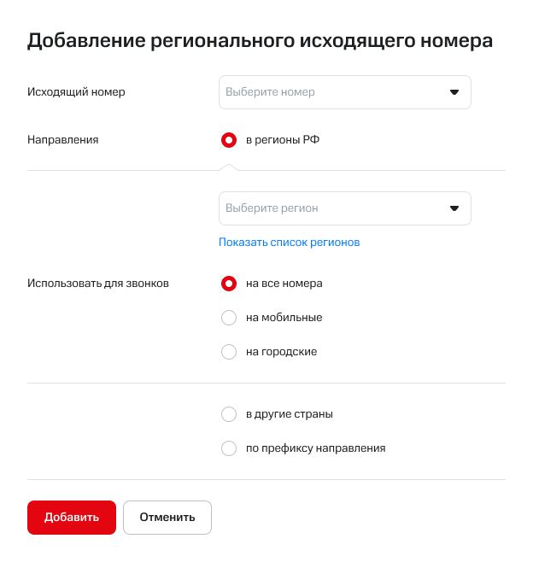Open the 'Показать список регионов' link
This screenshot has height=562, width=533.
(289, 242)
